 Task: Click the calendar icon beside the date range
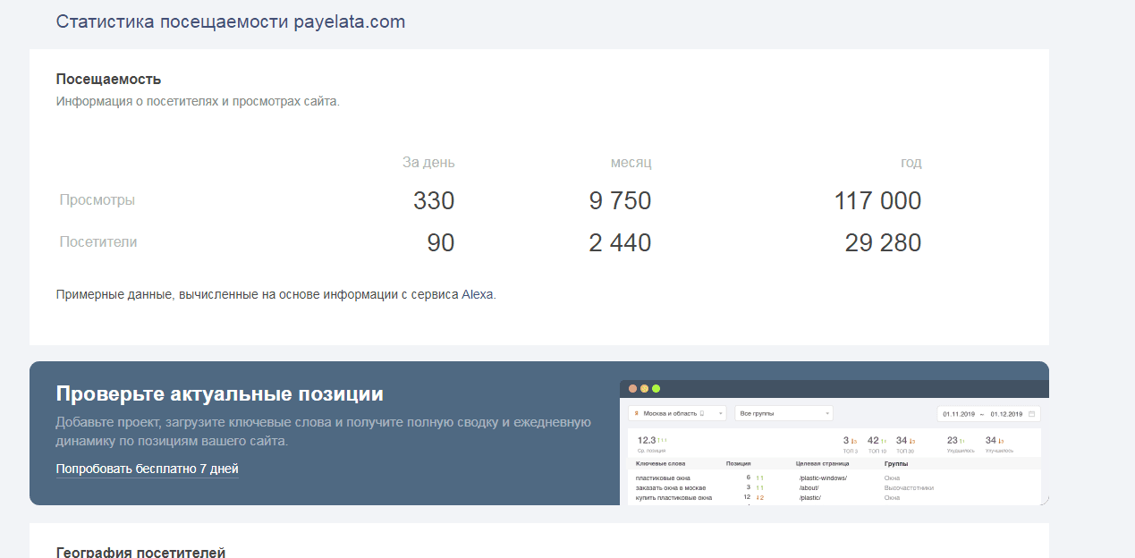(1032, 414)
